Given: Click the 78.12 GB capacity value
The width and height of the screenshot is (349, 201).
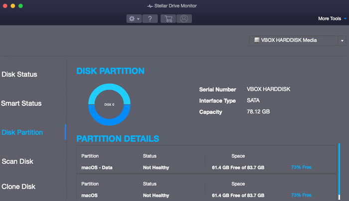Looking at the screenshot, I should (258, 111).
